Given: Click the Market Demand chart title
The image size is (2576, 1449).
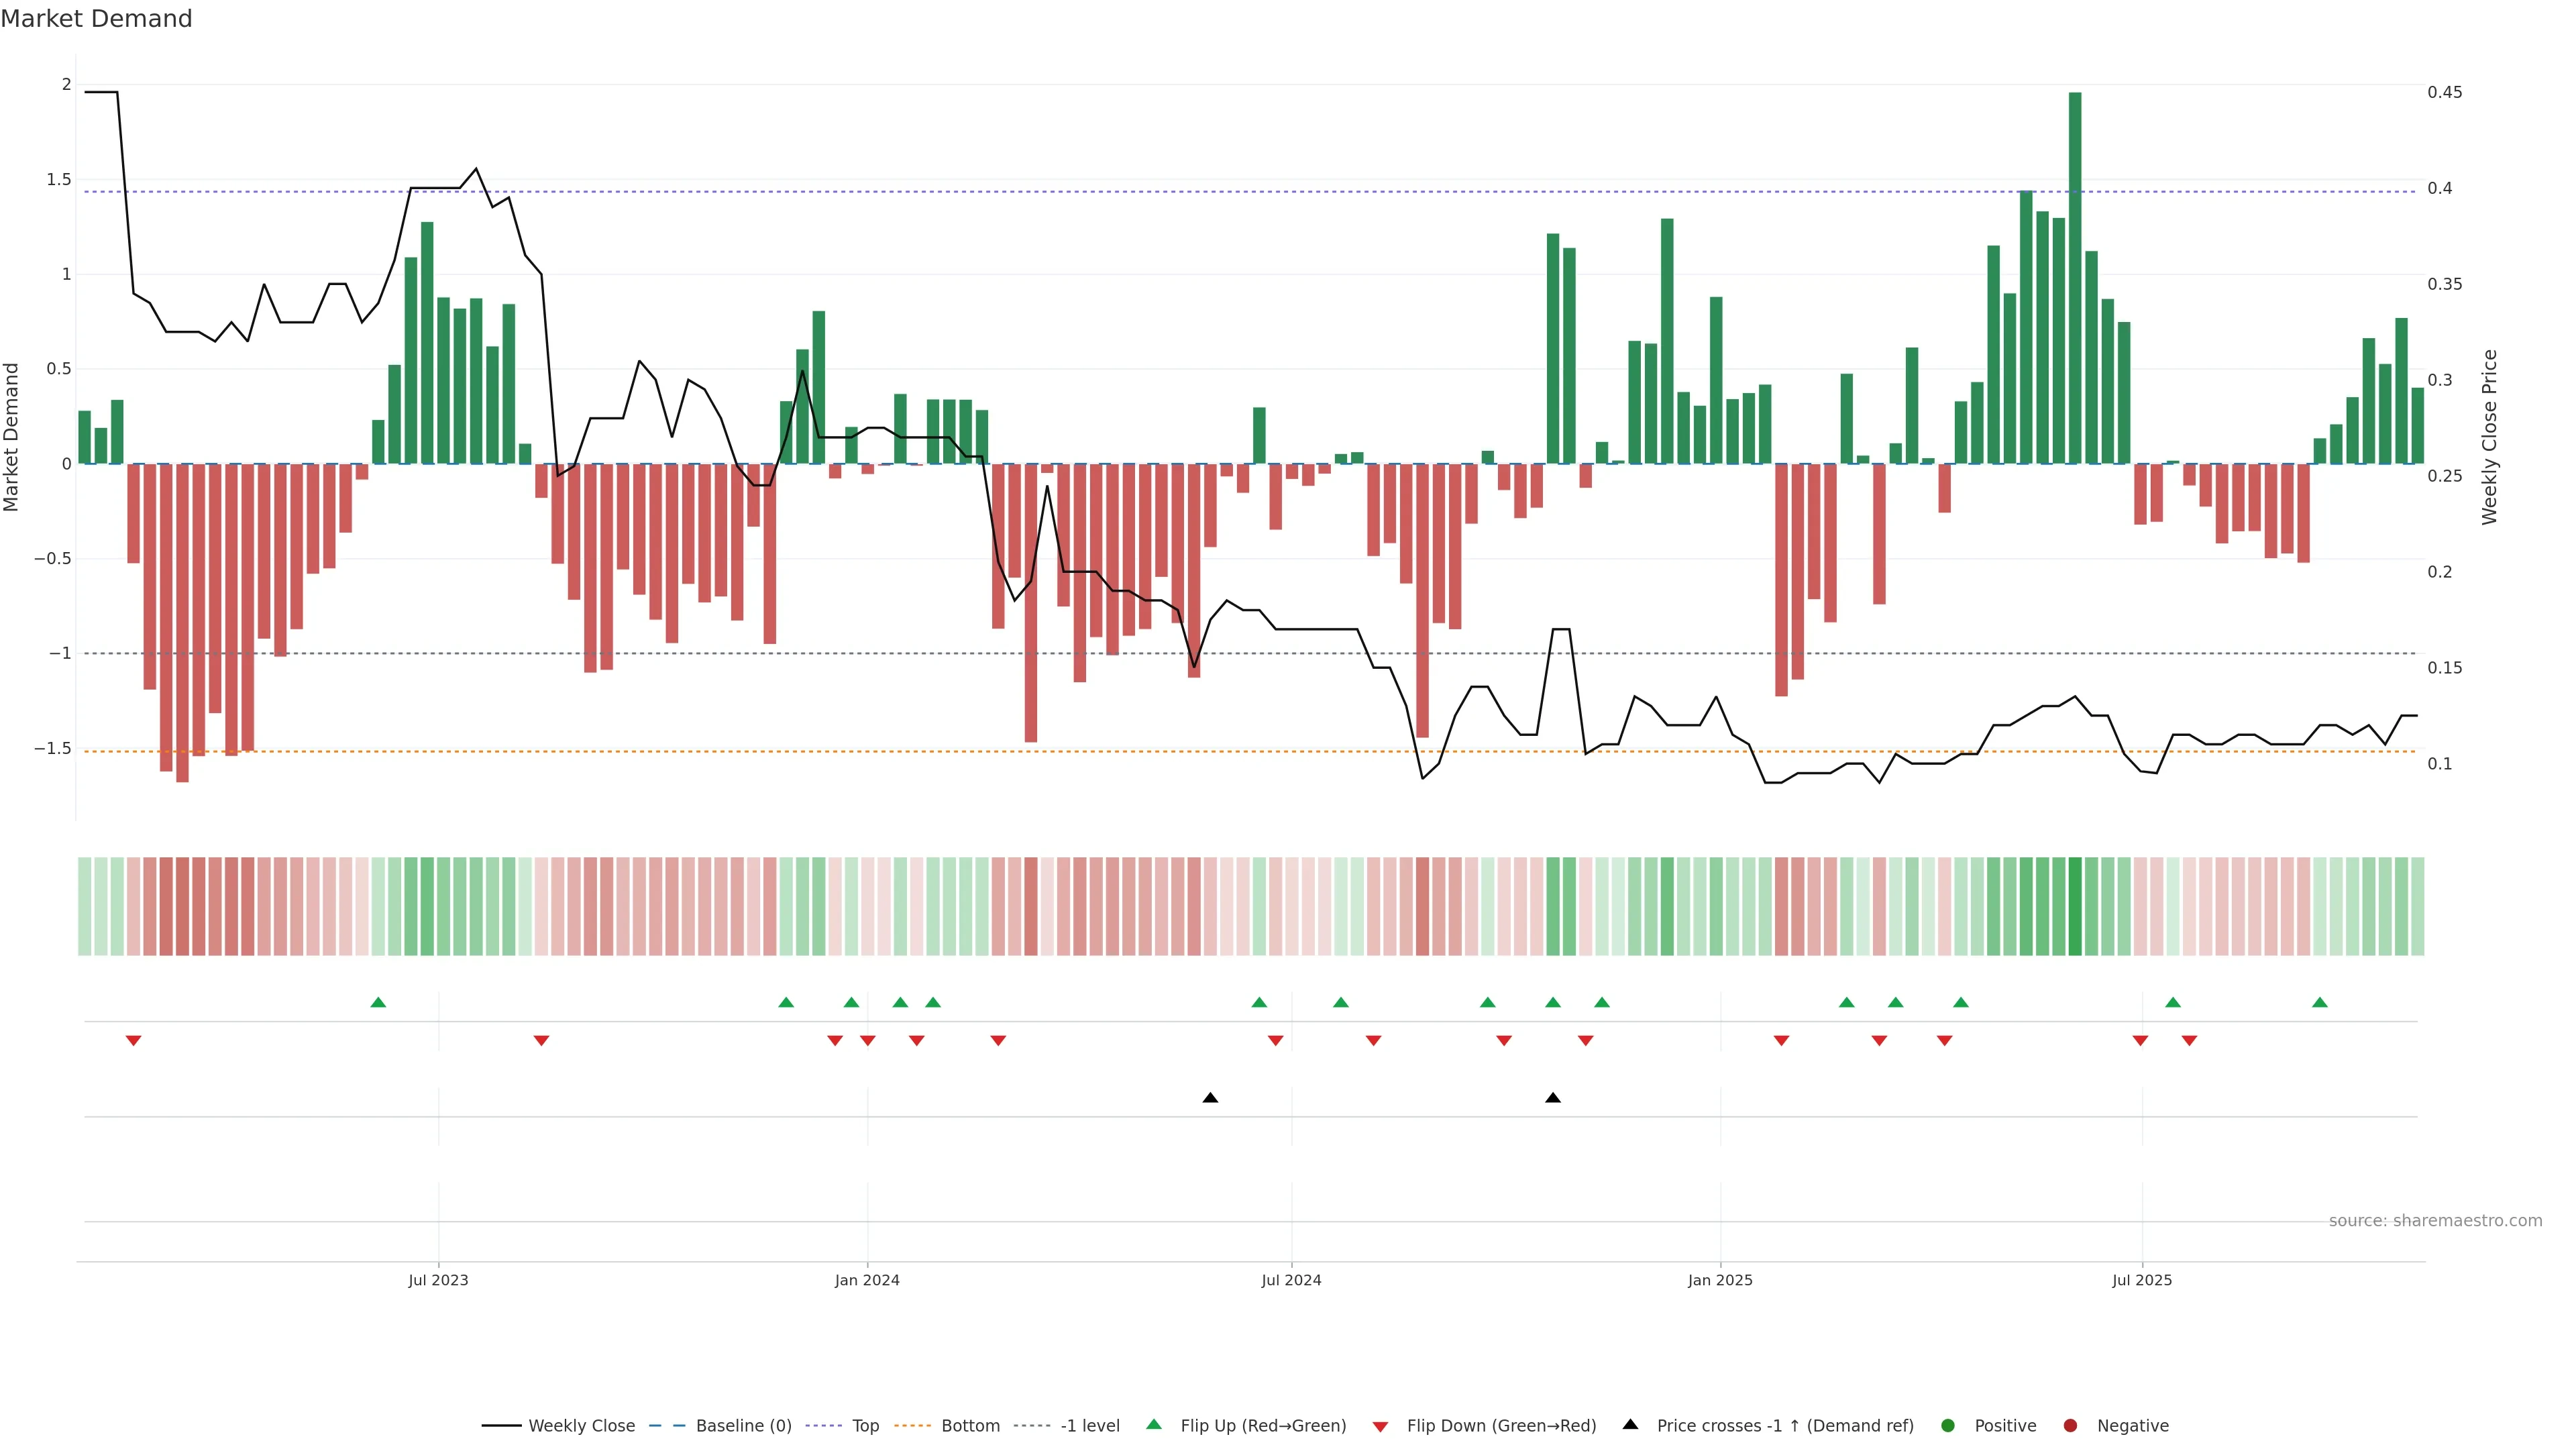Looking at the screenshot, I should [x=96, y=19].
